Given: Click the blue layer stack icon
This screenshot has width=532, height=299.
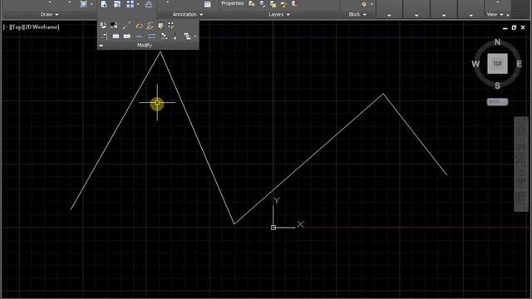Looking at the screenshot, I should pyautogui.click(x=263, y=4).
